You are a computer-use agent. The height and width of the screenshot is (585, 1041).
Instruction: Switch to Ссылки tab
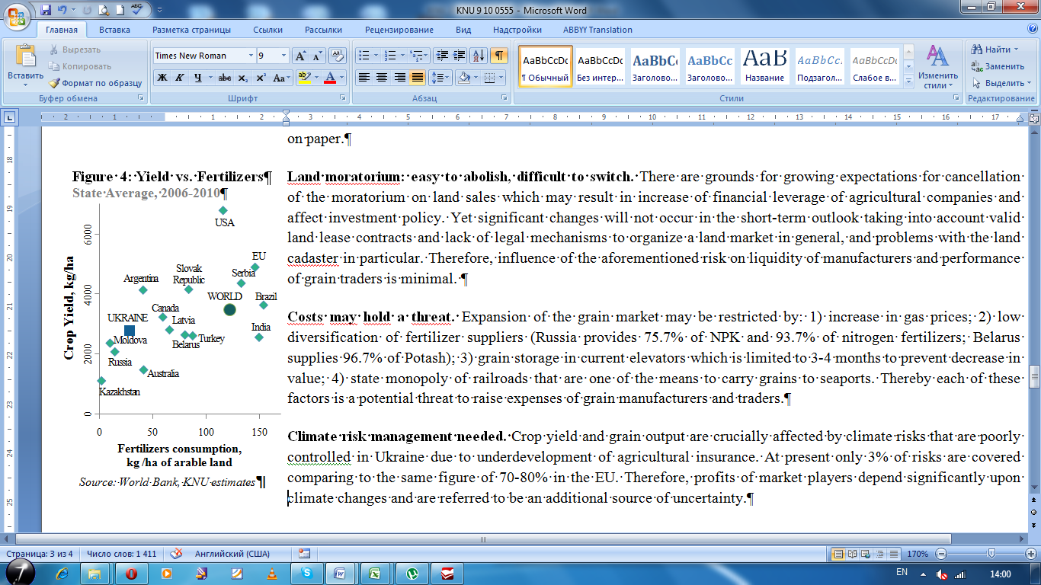[267, 30]
